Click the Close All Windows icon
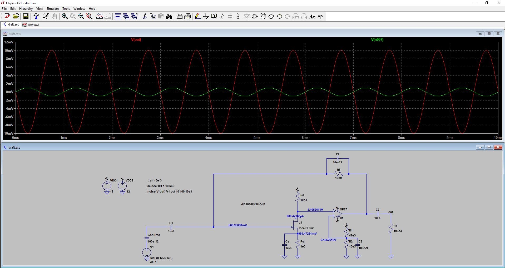The width and height of the screenshot is (505, 268). click(x=134, y=16)
